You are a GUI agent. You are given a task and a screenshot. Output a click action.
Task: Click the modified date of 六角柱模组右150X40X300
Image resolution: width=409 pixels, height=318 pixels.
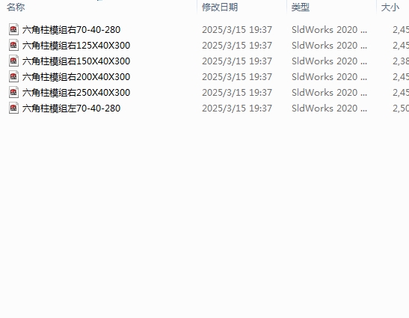237,61
